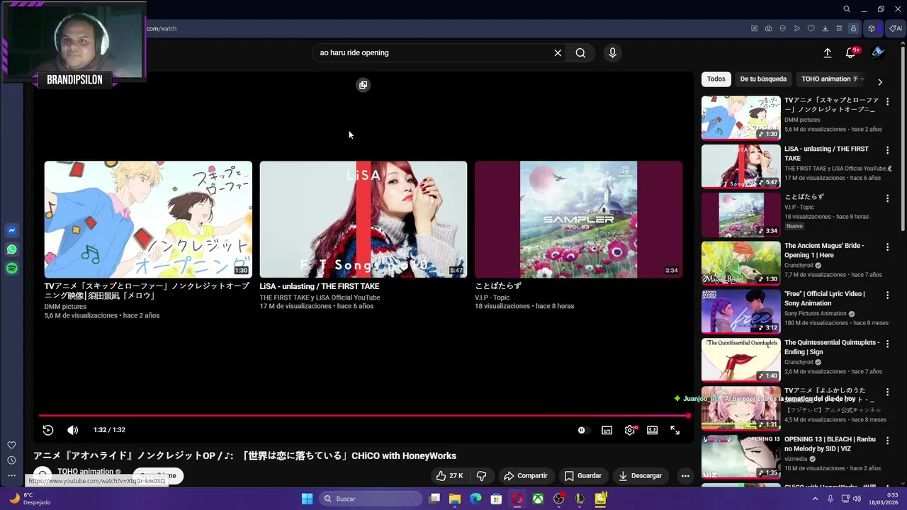The width and height of the screenshot is (907, 510).
Task: Click the red video progress bar
Action: point(364,416)
